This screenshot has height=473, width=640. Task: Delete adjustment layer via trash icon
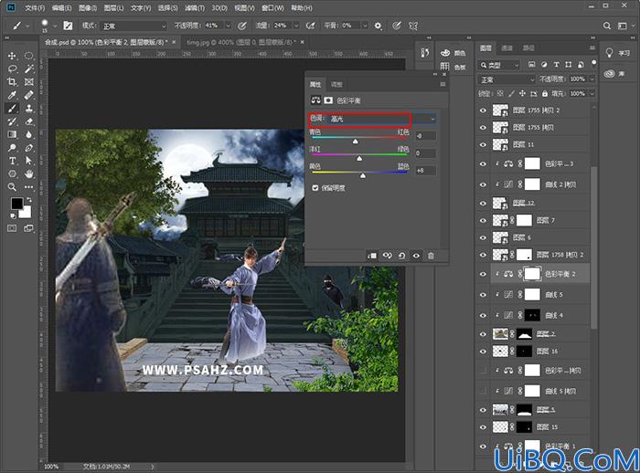click(431, 256)
